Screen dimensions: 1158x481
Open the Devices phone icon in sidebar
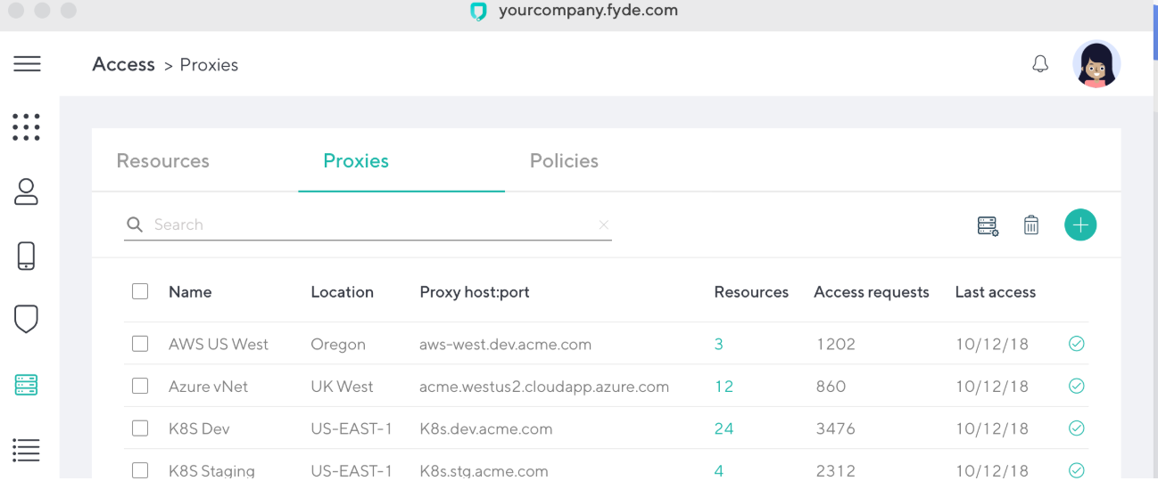[x=27, y=256]
